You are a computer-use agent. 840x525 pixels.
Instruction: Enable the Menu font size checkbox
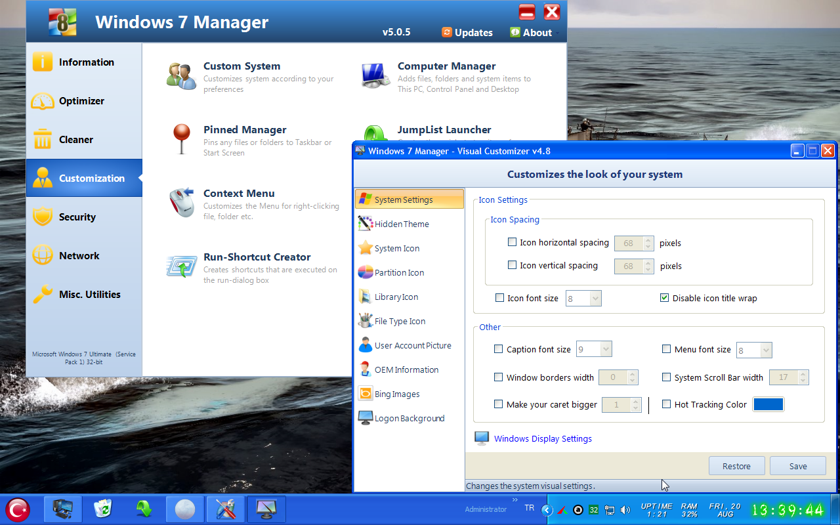(x=667, y=349)
